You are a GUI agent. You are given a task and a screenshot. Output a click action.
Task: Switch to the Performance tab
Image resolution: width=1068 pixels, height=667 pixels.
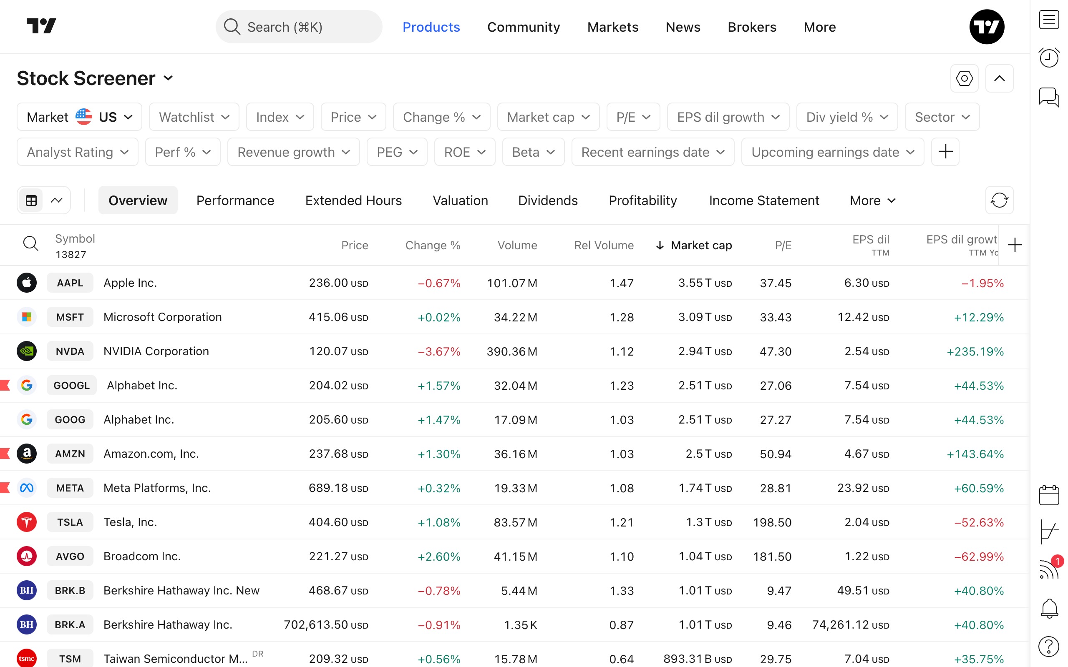pos(235,201)
